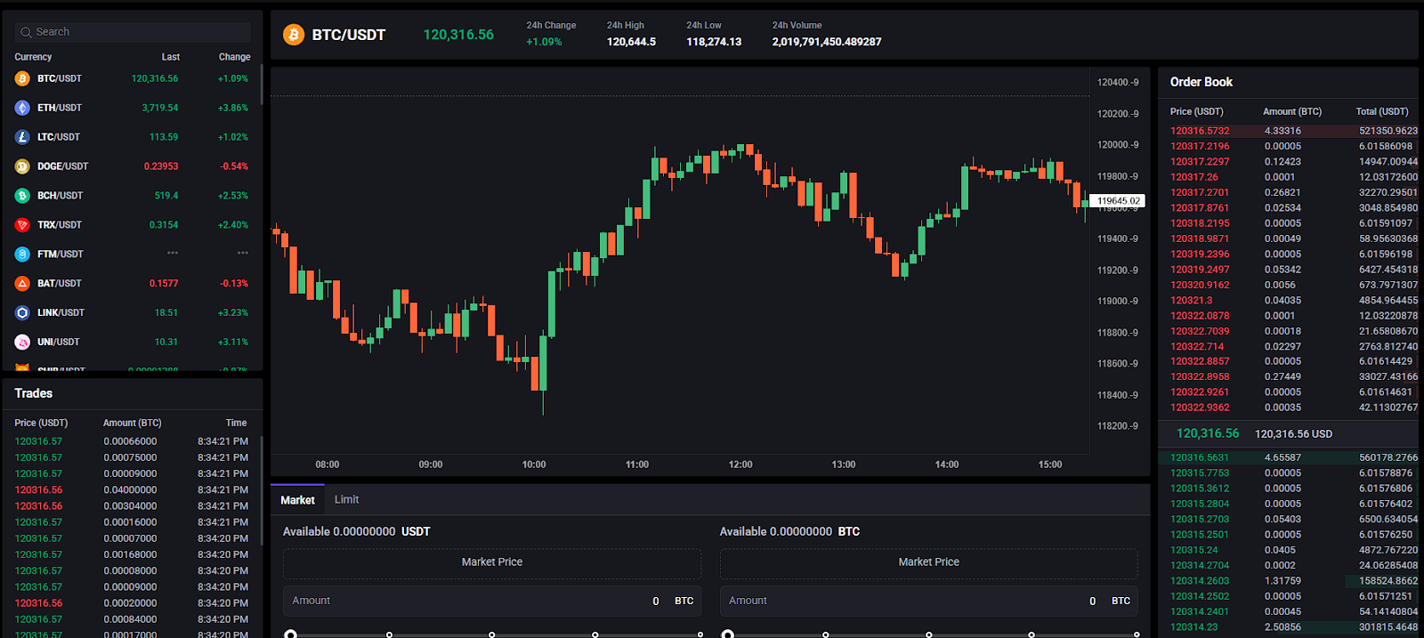The image size is (1424, 638).
Task: Click the Bitcoin icon in the currency list
Action: (x=22, y=78)
